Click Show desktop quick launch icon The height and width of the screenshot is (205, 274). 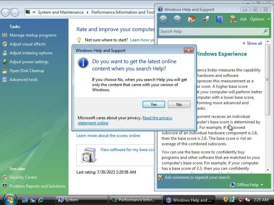pos(25,200)
